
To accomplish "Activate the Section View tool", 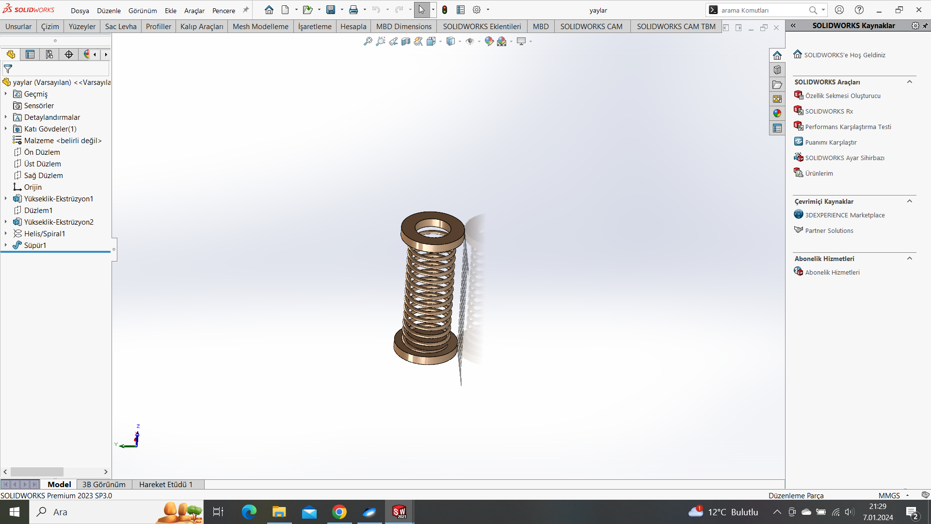I will [406, 42].
